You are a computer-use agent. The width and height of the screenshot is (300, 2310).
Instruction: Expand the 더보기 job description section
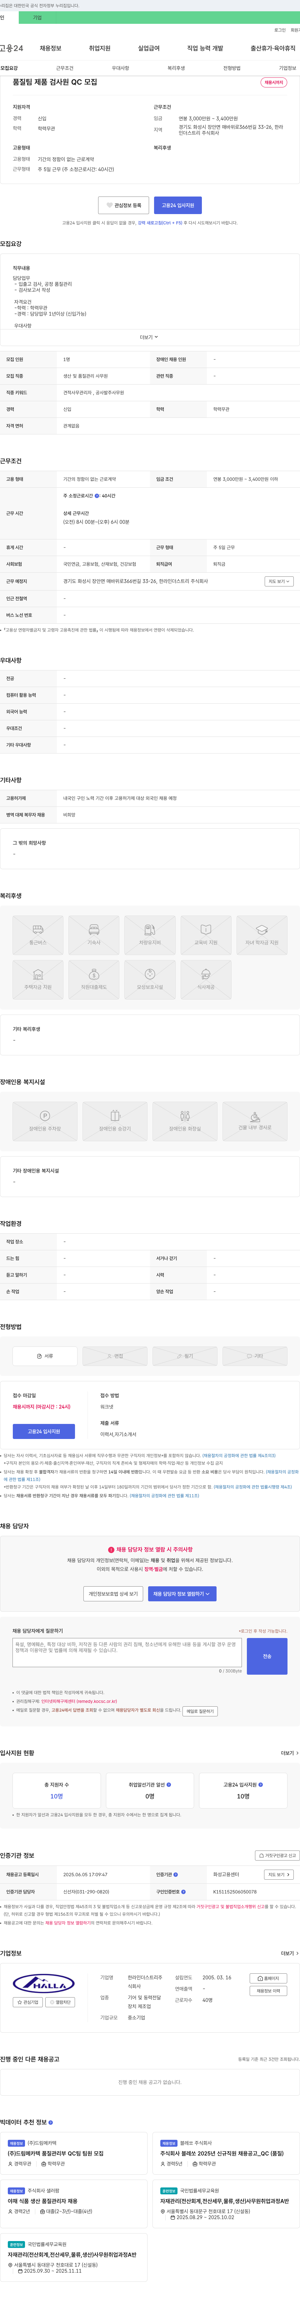click(149, 337)
